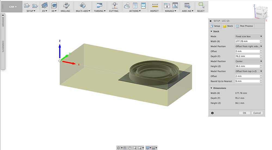The height and width of the screenshot is (150, 272).
Task: Click OK in the Setup dialog
Action: tap(245, 113)
